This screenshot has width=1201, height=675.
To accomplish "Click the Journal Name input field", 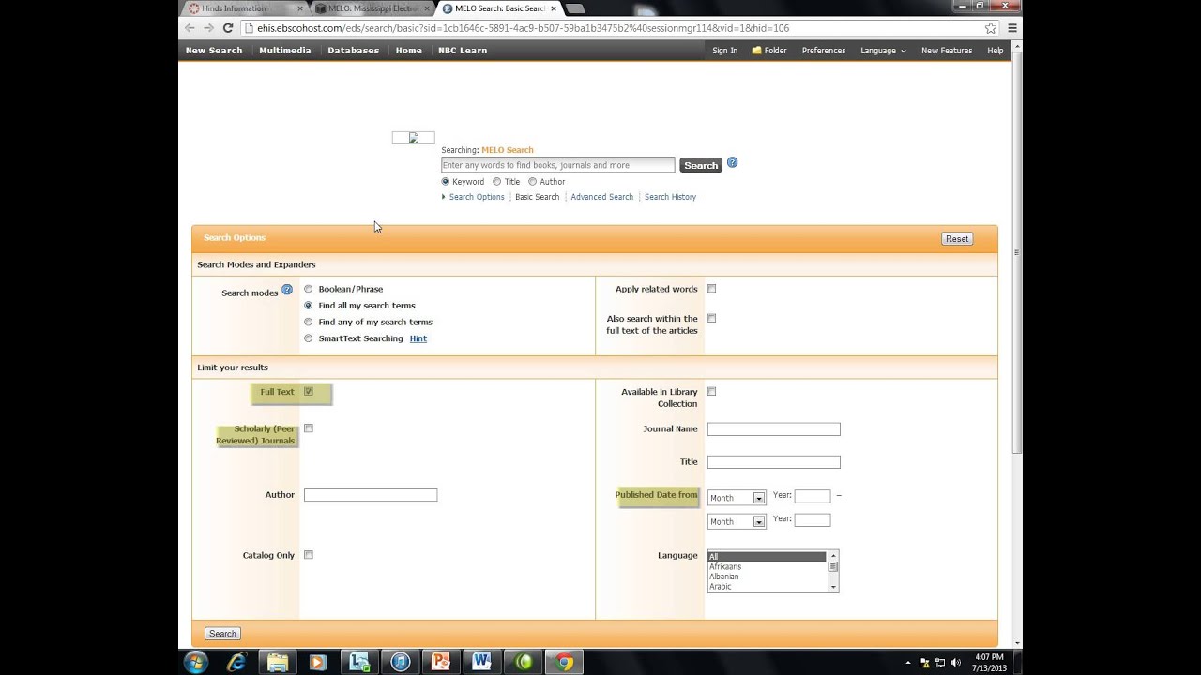I will pyautogui.click(x=773, y=428).
